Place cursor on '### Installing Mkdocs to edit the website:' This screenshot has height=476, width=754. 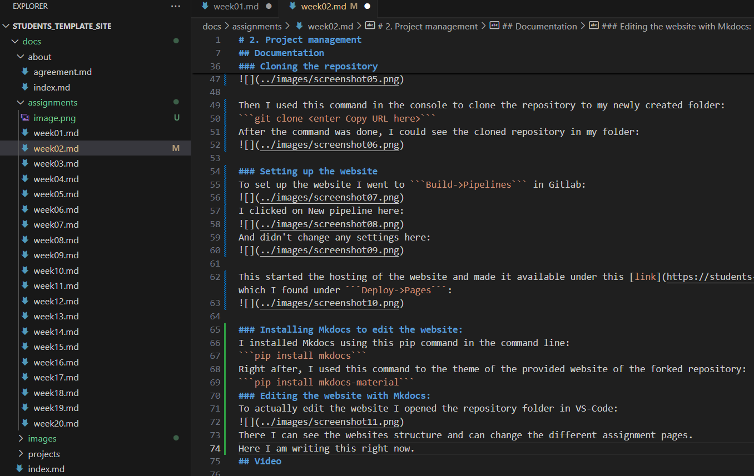point(350,329)
